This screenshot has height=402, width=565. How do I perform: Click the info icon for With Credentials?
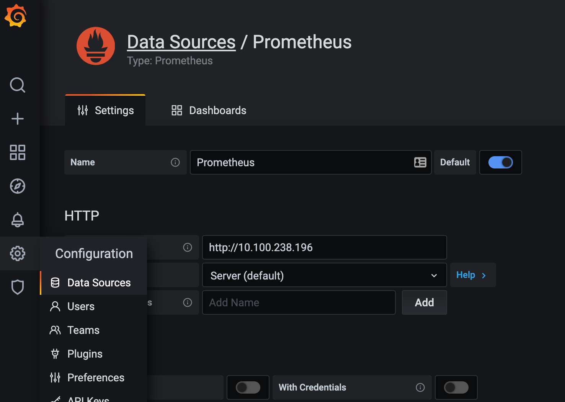pos(420,387)
